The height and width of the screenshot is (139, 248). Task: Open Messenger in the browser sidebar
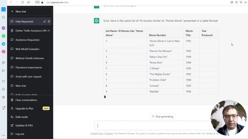tap(3, 28)
